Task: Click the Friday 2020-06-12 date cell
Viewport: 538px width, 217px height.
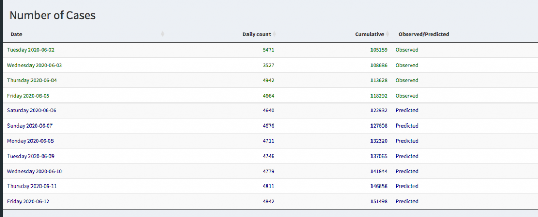Action: coord(28,202)
